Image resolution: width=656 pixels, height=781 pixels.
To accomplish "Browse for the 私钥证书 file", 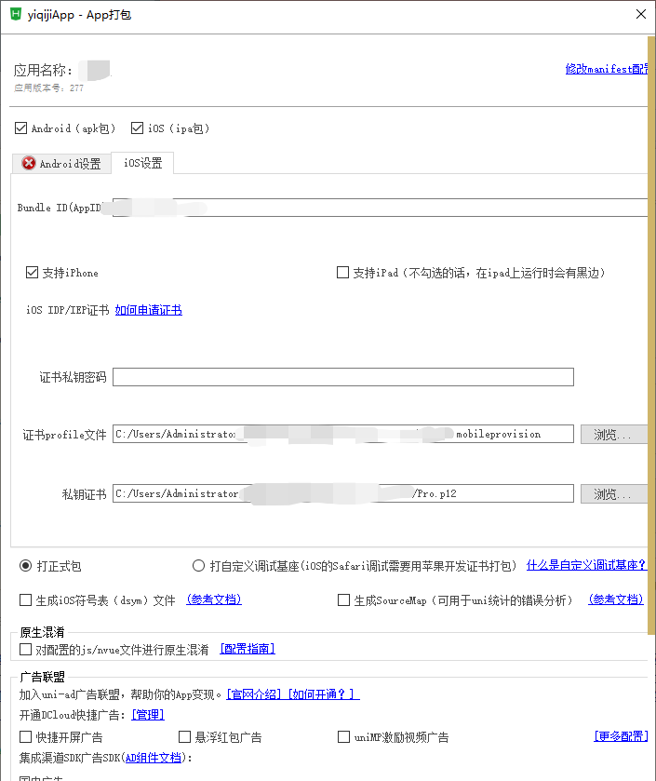I will [613, 494].
